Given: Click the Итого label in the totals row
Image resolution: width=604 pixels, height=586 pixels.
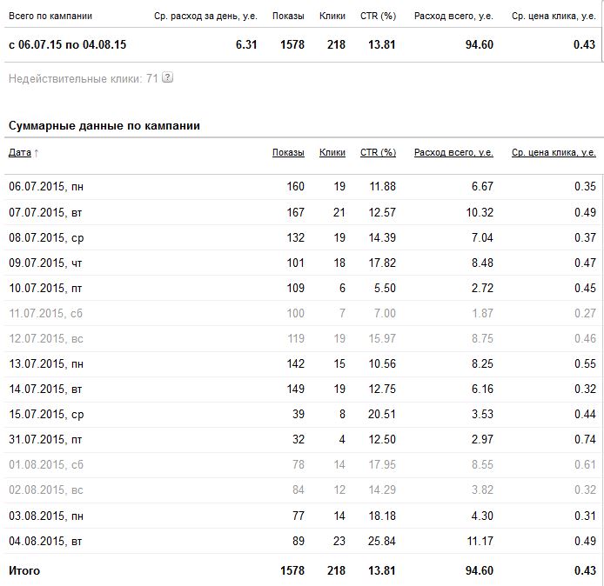Looking at the screenshot, I should point(24,570).
